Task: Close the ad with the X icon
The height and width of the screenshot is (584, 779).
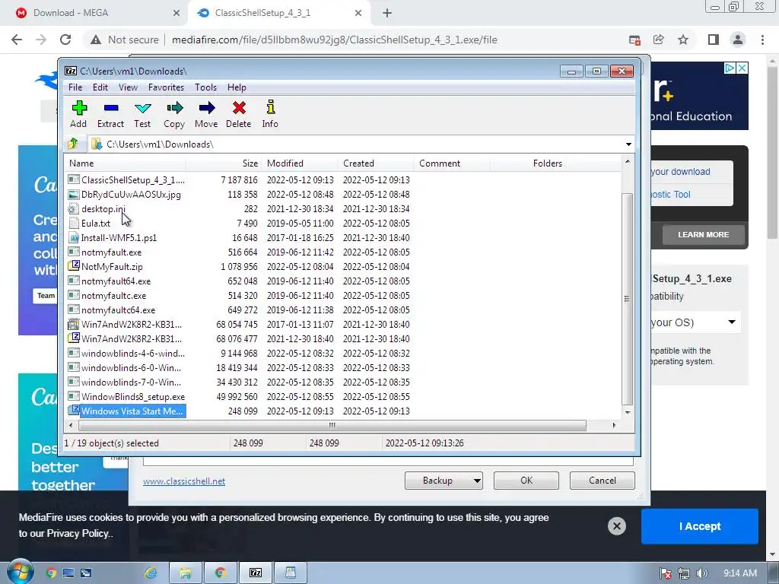Action: [742, 68]
